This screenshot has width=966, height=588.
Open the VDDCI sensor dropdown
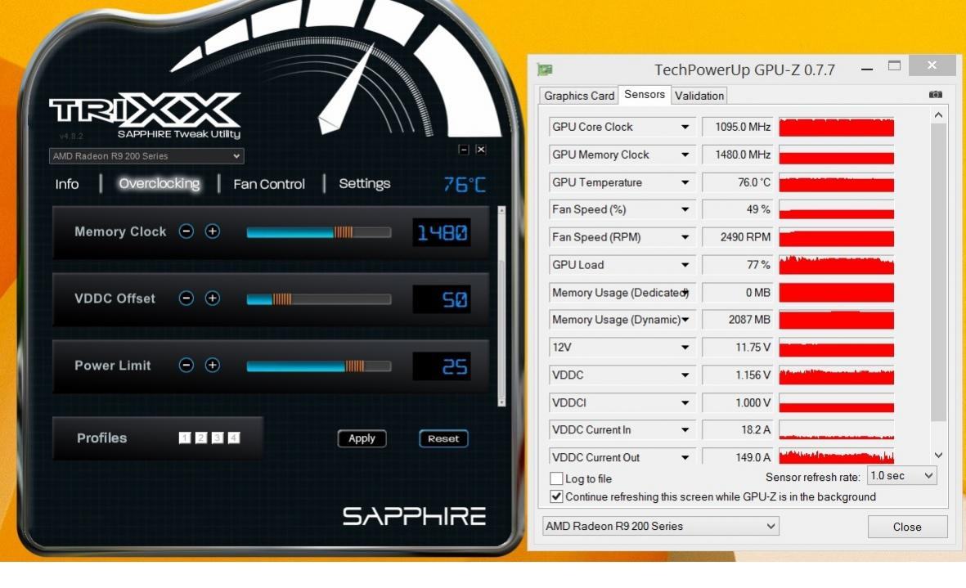(685, 402)
